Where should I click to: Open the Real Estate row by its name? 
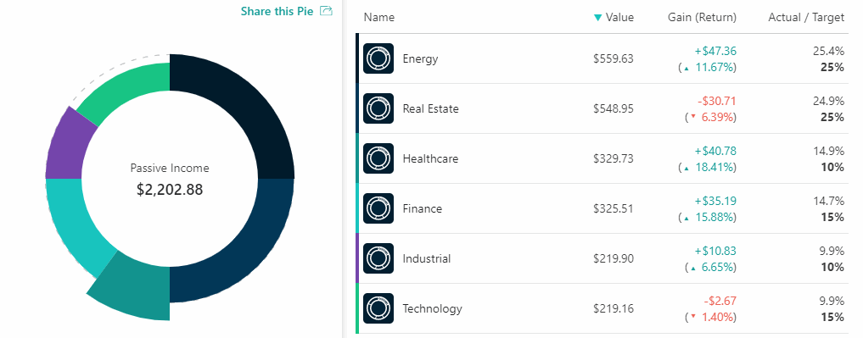[x=430, y=108]
